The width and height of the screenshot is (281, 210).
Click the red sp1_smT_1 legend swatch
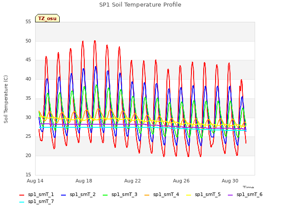[x=22, y=195]
